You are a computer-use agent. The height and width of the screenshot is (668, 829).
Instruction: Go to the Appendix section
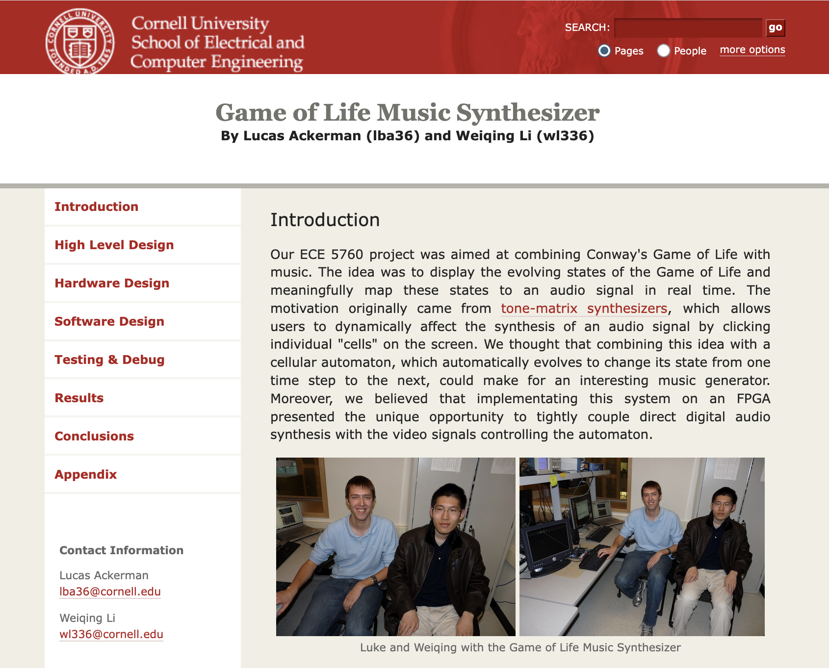coord(86,474)
